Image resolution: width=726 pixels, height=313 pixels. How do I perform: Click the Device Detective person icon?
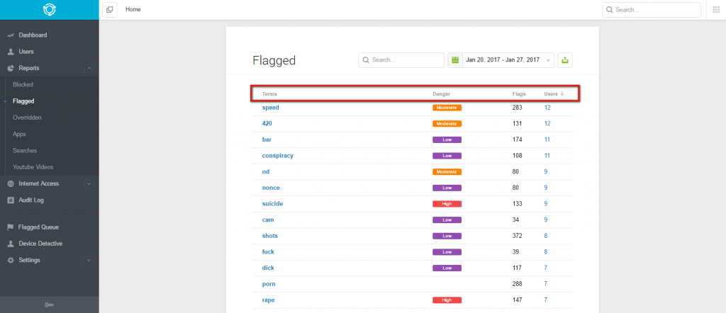click(11, 244)
